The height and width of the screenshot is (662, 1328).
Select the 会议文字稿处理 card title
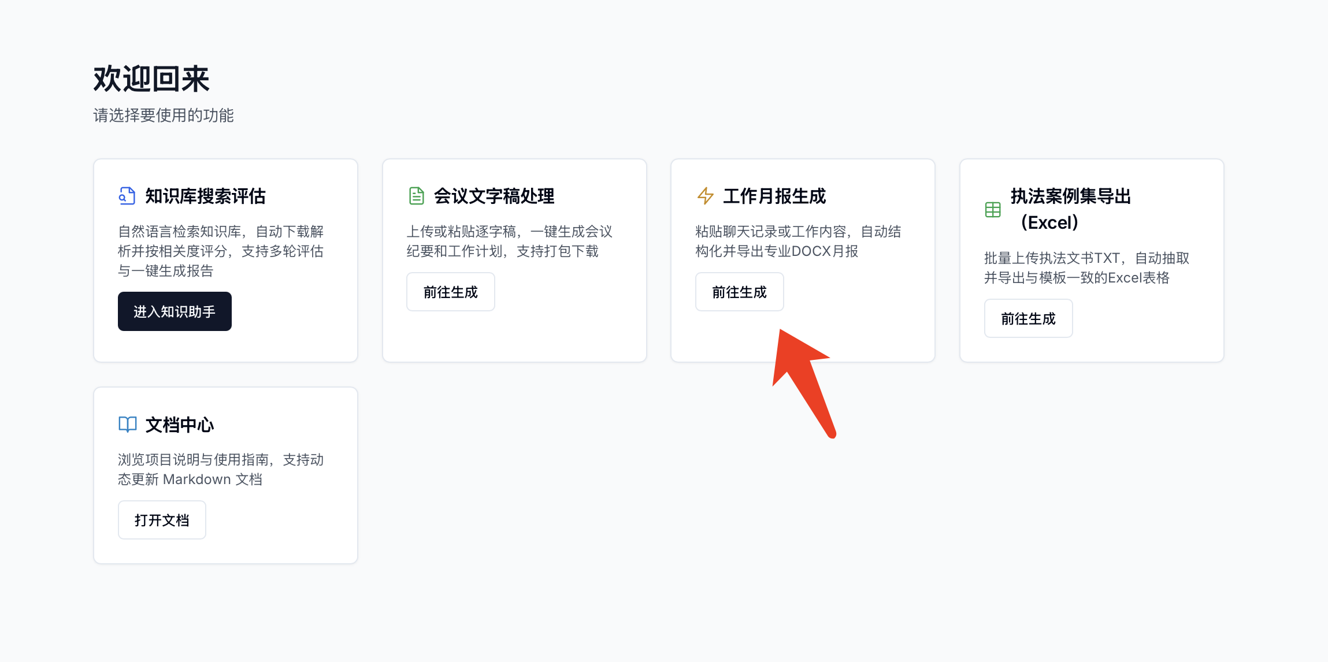point(494,196)
